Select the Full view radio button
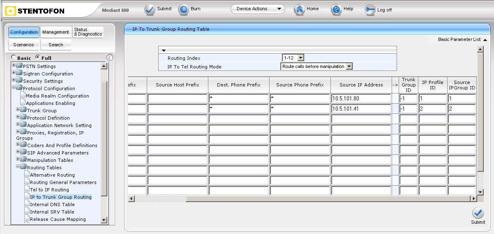 tap(38, 58)
